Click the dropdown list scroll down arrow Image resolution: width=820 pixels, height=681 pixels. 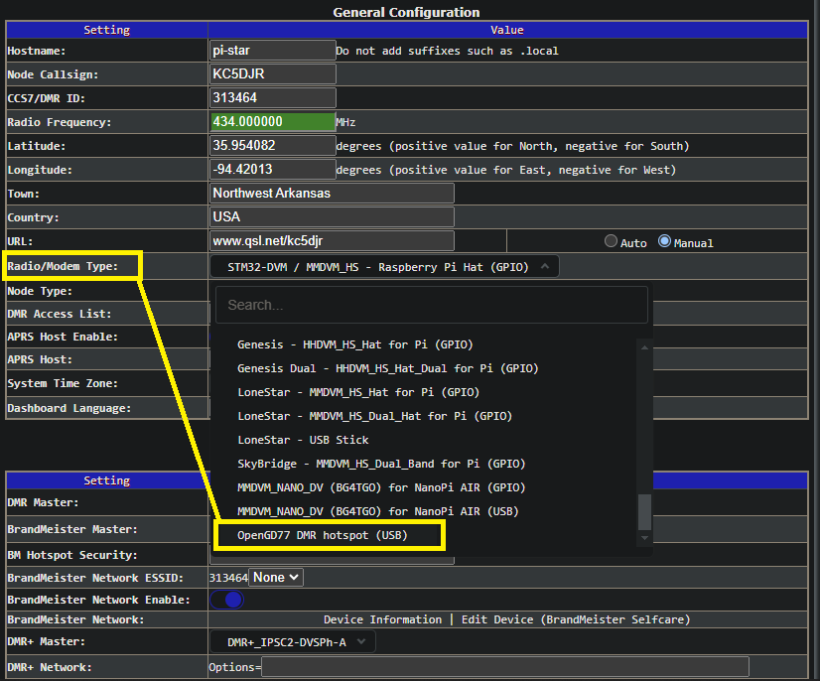(x=645, y=538)
